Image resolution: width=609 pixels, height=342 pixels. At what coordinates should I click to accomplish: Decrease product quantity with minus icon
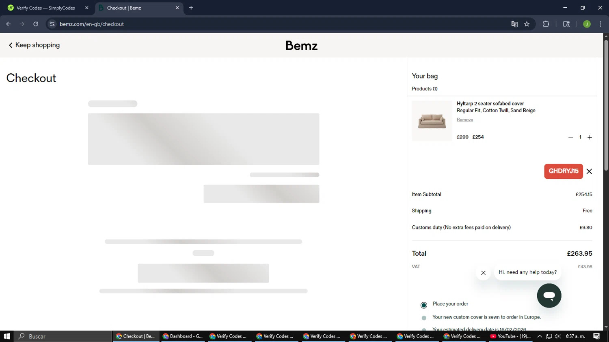[x=570, y=137]
